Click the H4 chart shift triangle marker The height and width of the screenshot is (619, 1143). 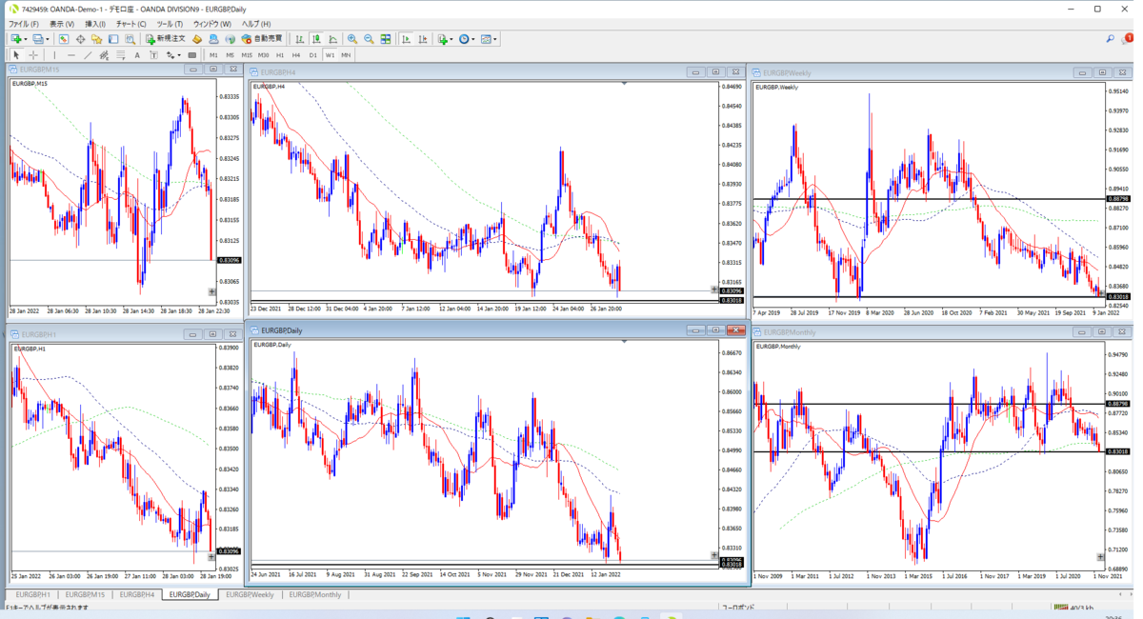pyautogui.click(x=624, y=84)
